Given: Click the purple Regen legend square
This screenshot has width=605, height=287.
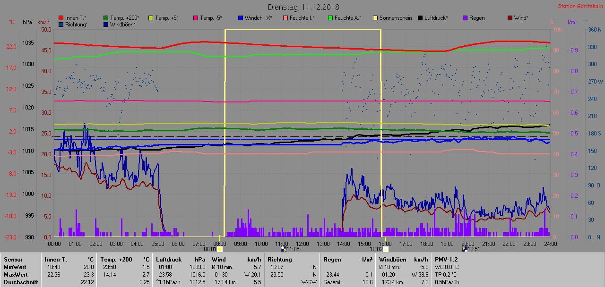Looking at the screenshot, I should (x=465, y=18).
